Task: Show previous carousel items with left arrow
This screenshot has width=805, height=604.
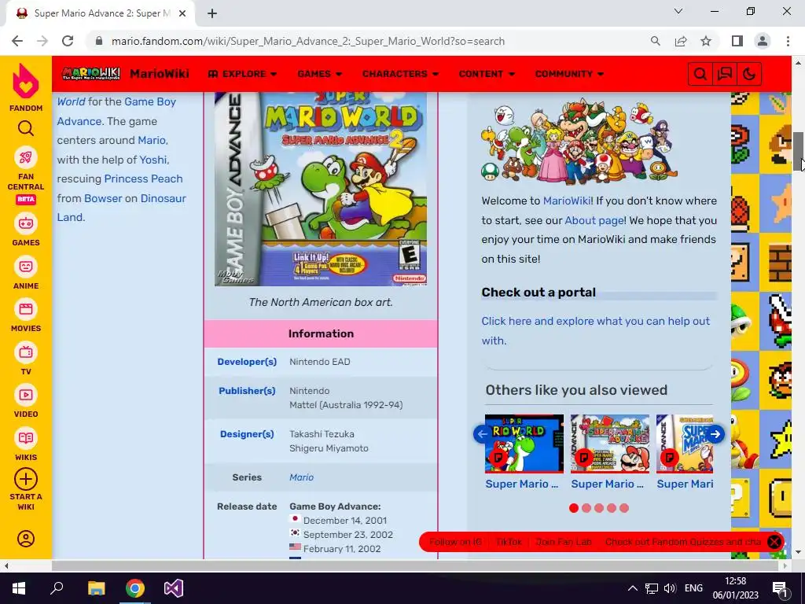Action: [482, 434]
